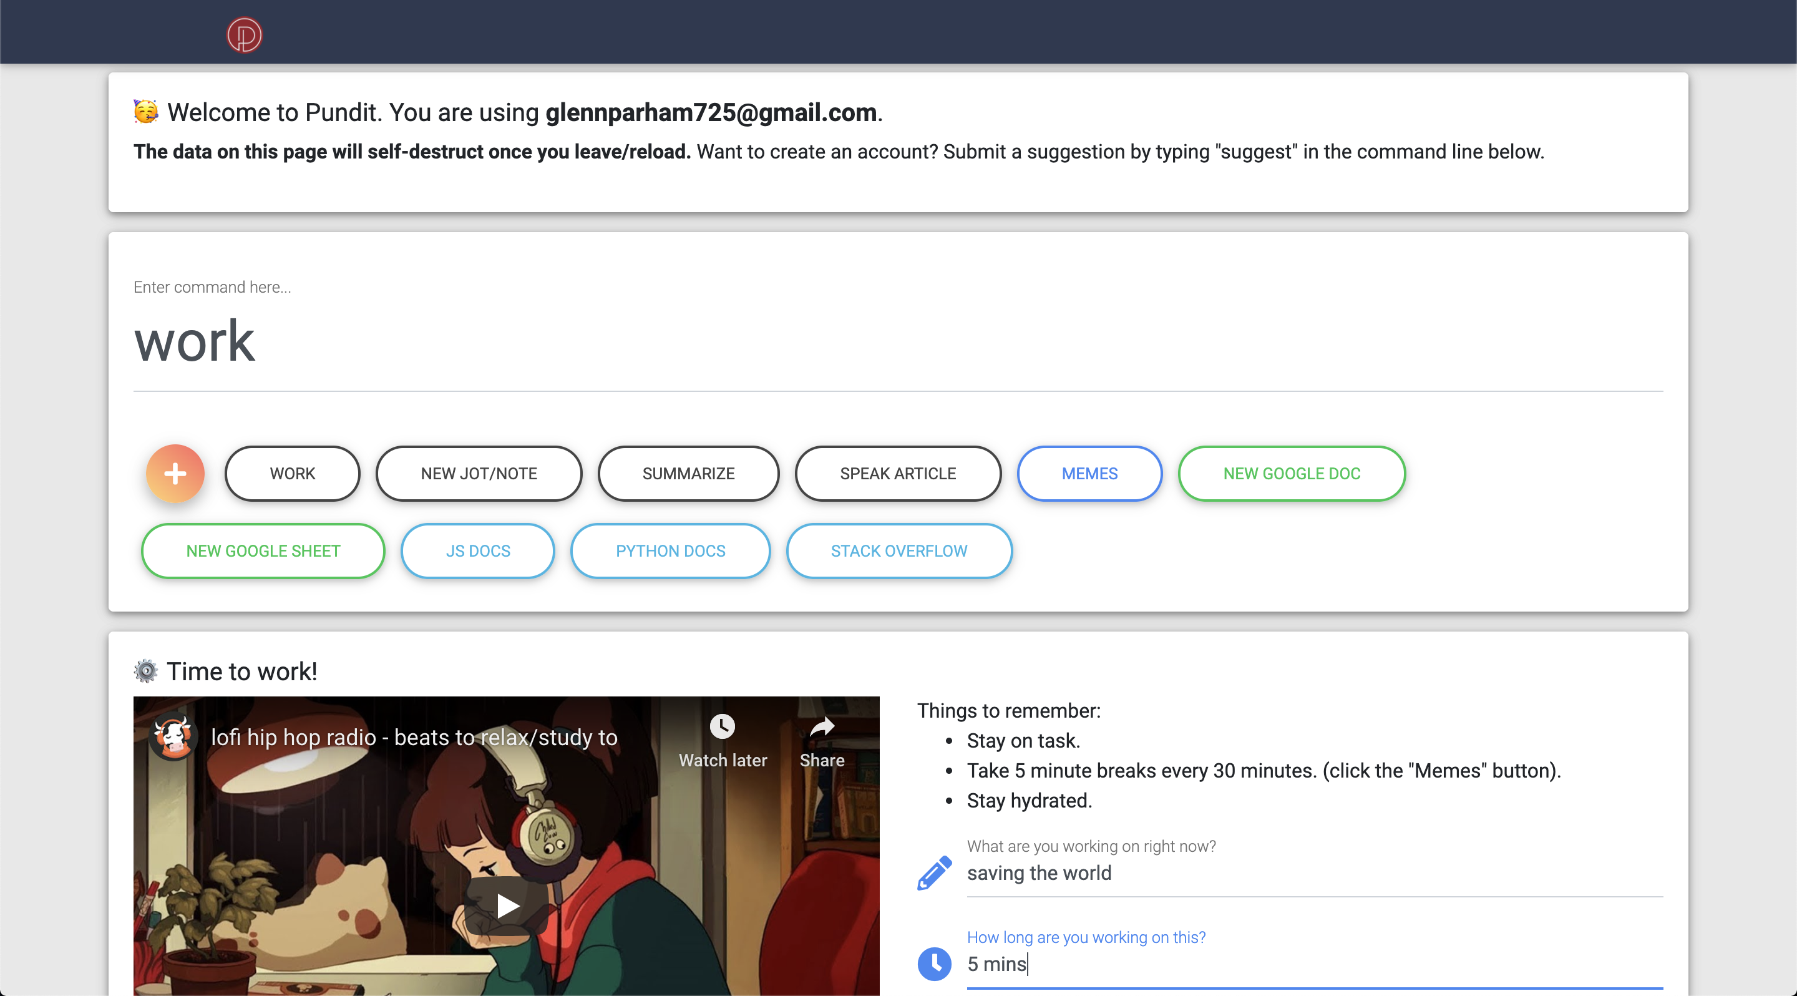
Task: Select the WORK command button
Action: 292,474
